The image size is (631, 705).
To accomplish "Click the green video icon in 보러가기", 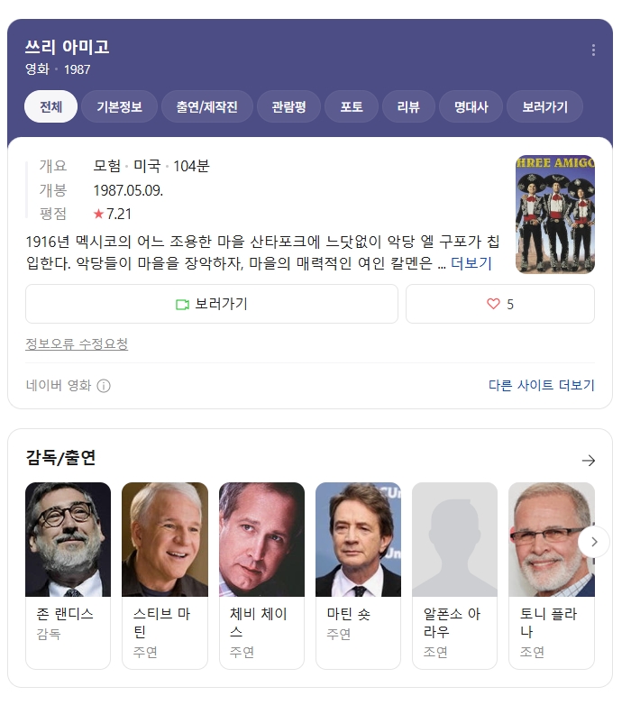I will pos(182,305).
